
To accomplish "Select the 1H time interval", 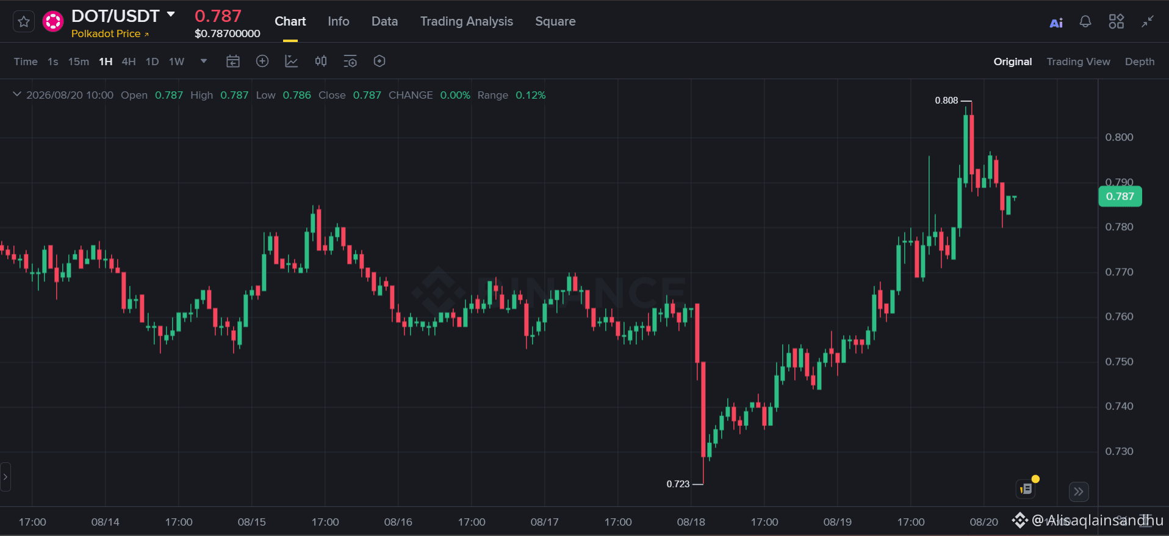I will (106, 62).
